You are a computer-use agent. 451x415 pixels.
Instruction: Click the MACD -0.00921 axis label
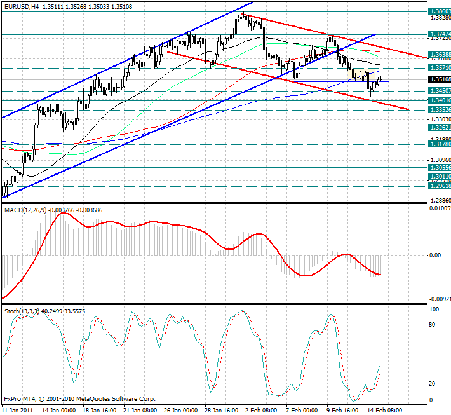point(440,299)
